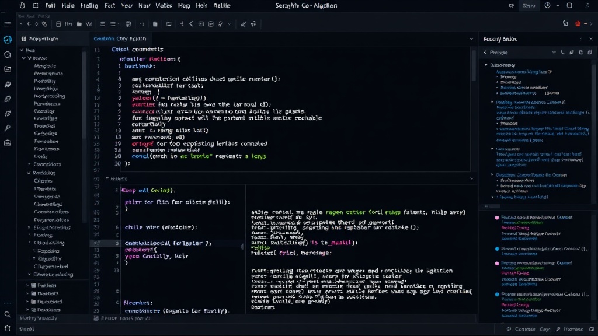The height and width of the screenshot is (336, 598).
Task: Open the magnifier search icon at sidebar bottom
Action: (x=7, y=314)
